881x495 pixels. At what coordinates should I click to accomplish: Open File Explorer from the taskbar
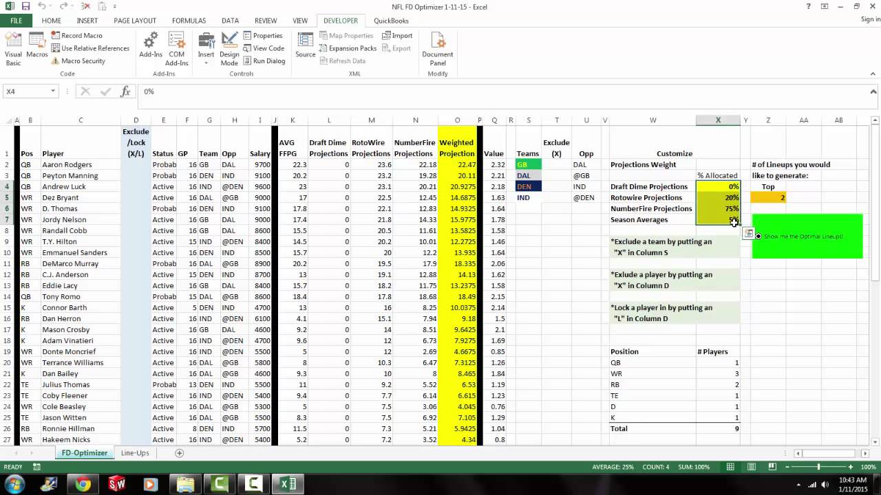click(184, 485)
